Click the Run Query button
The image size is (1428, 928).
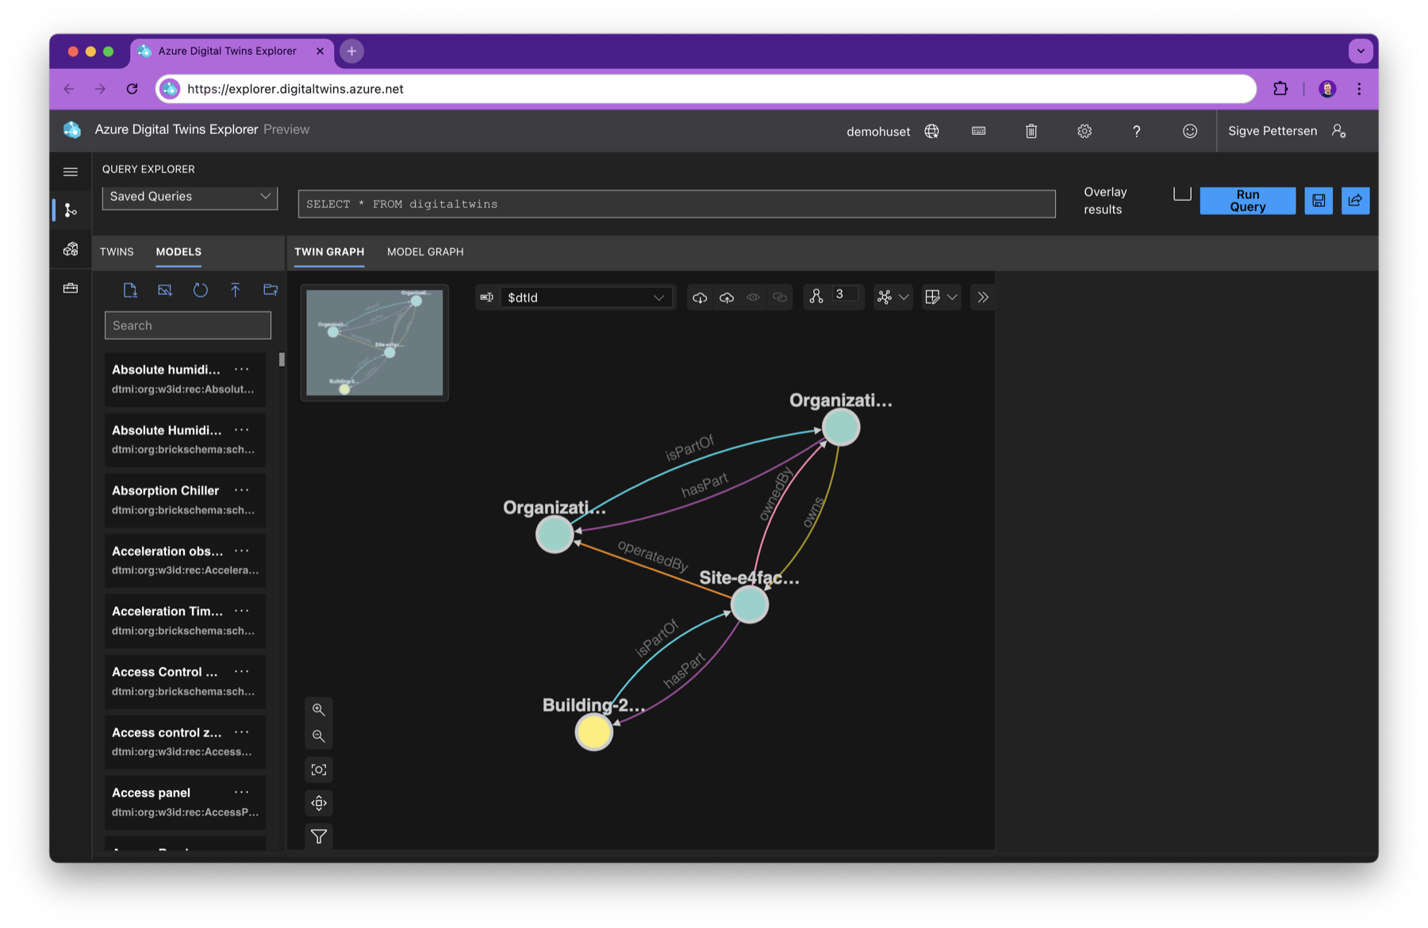[1247, 201]
